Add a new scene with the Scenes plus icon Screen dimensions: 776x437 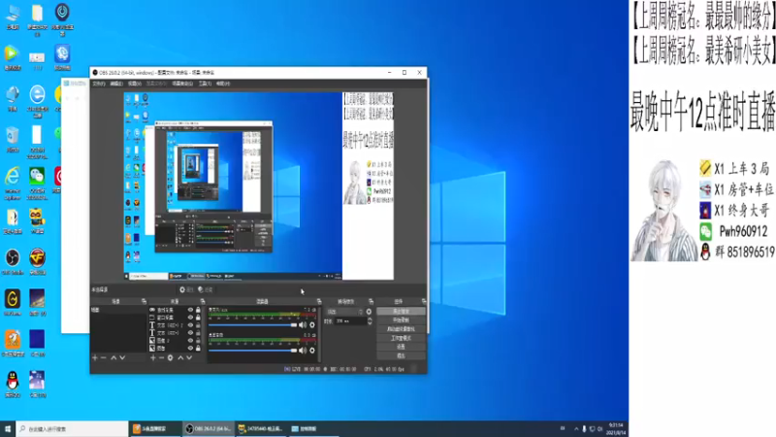[94, 357]
